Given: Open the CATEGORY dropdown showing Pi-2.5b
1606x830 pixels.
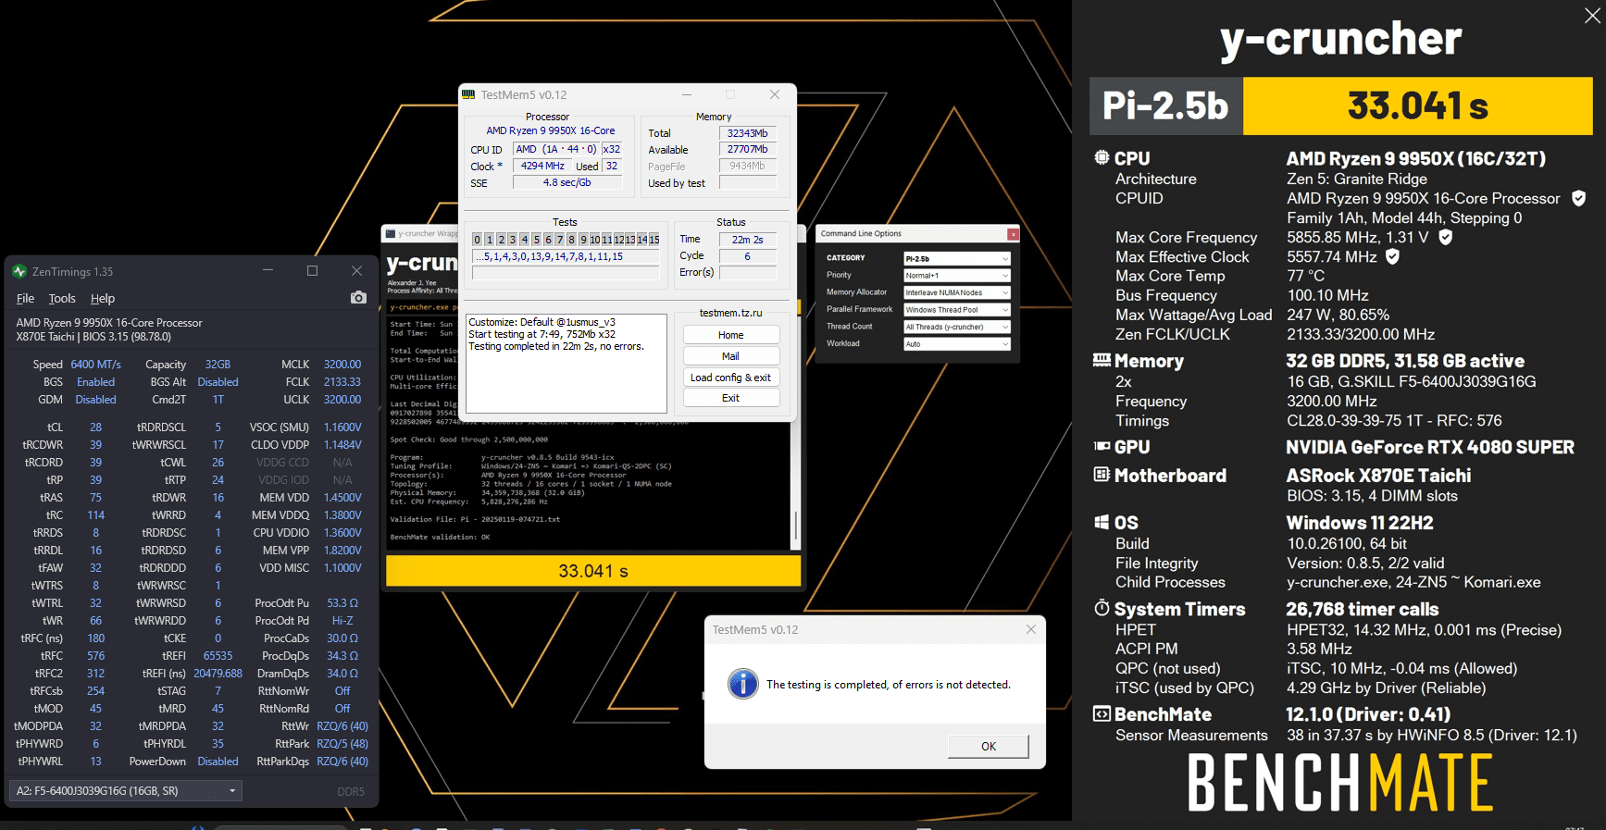Looking at the screenshot, I should click(956, 258).
